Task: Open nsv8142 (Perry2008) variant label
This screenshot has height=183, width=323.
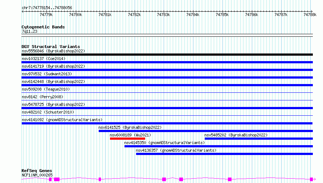Action: point(42,97)
